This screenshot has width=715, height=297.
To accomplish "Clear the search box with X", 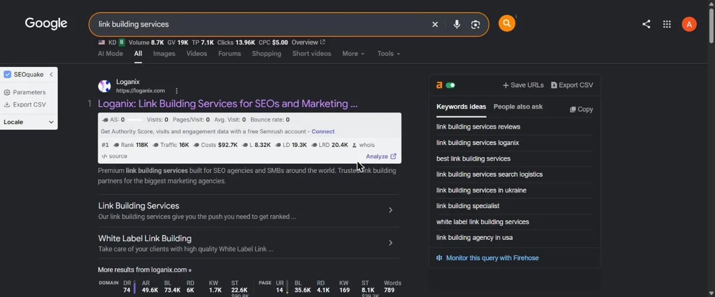I will click(x=435, y=24).
